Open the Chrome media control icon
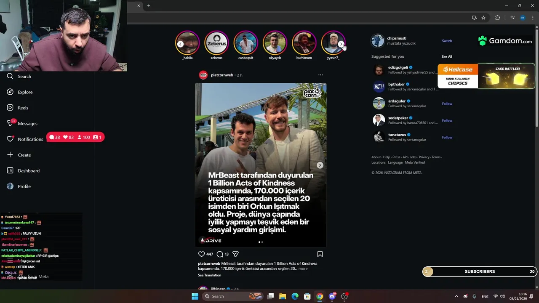The height and width of the screenshot is (303, 539). (x=512, y=18)
